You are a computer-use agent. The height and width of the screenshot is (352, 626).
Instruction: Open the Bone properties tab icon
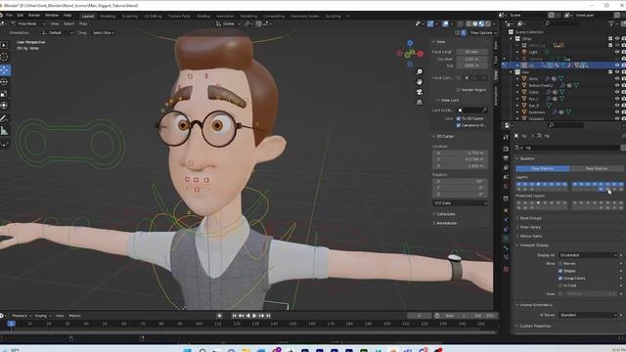click(506, 248)
